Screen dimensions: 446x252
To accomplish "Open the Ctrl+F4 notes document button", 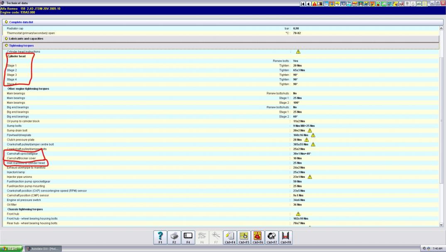I will pos(230,237).
